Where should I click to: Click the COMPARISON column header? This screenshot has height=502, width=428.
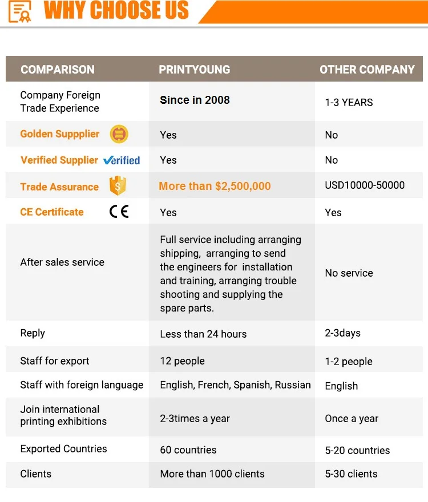[58, 70]
